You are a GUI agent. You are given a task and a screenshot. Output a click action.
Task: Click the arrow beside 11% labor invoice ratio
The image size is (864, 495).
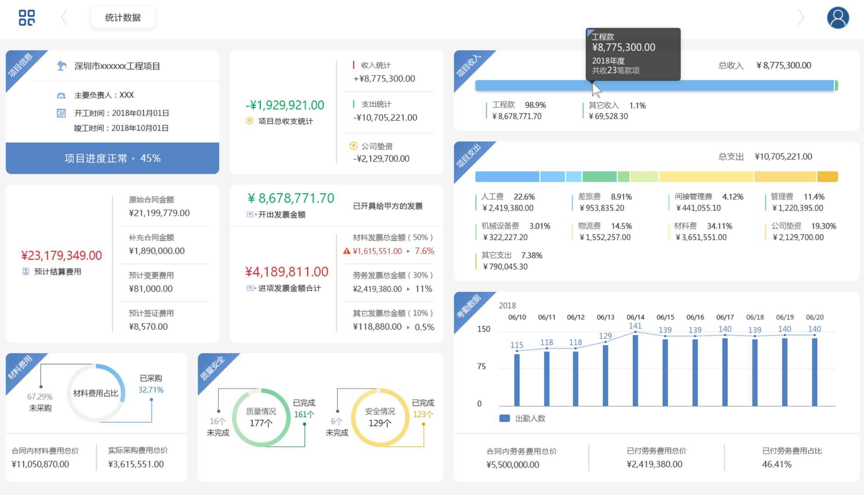click(408, 289)
